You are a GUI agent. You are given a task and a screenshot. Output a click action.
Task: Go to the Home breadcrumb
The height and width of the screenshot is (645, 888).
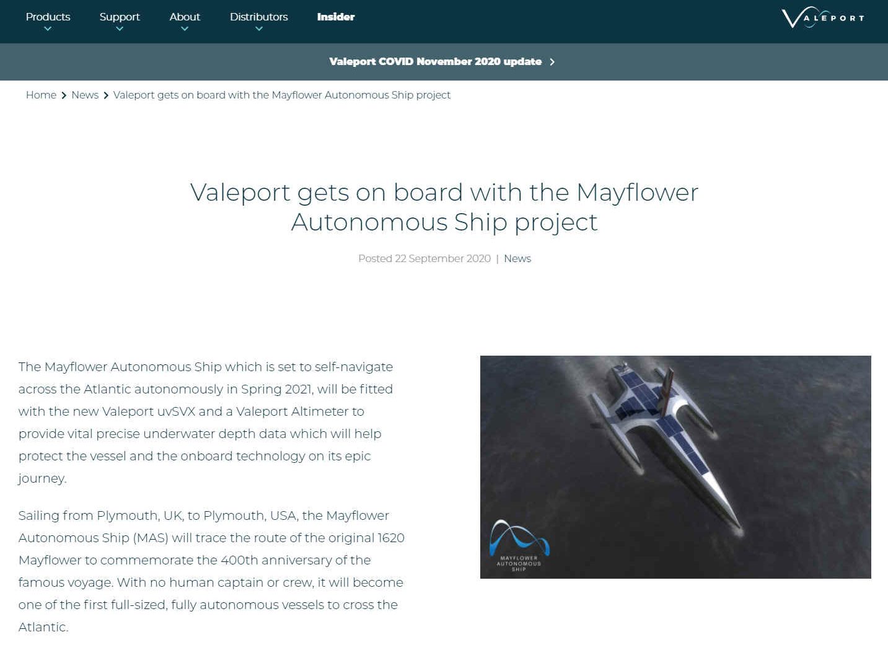tap(41, 95)
